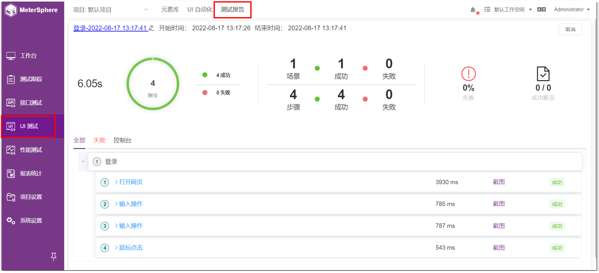Select the 测试报告 top menu
Image resolution: width=599 pixels, height=273 pixels.
[x=233, y=10]
